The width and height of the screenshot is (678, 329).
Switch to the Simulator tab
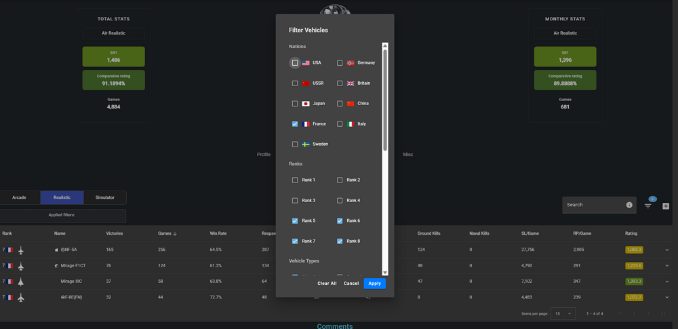coord(104,197)
